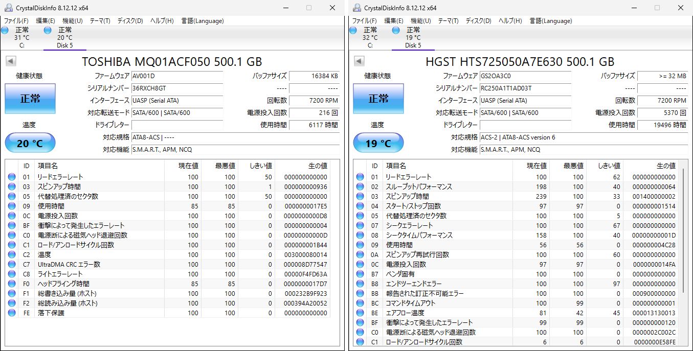Image resolution: width=693 pixels, height=351 pixels.
Task: Select the Disk 5 tab in the HGST window
Action: pos(412,36)
